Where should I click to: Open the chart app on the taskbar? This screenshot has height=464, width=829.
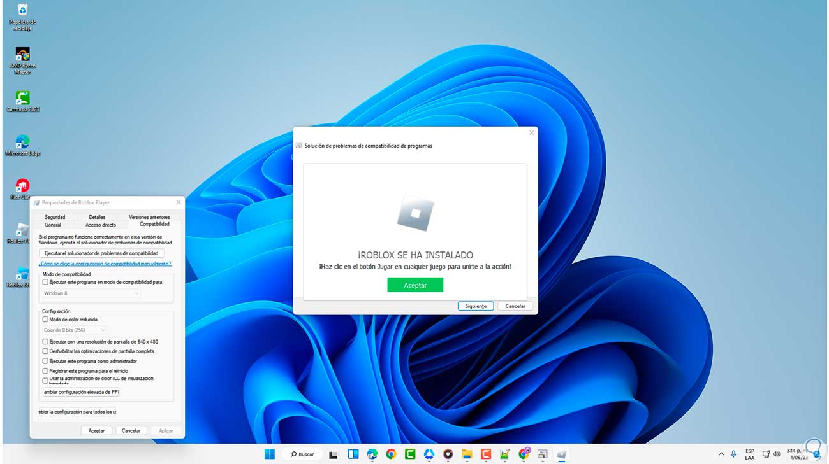click(x=504, y=454)
